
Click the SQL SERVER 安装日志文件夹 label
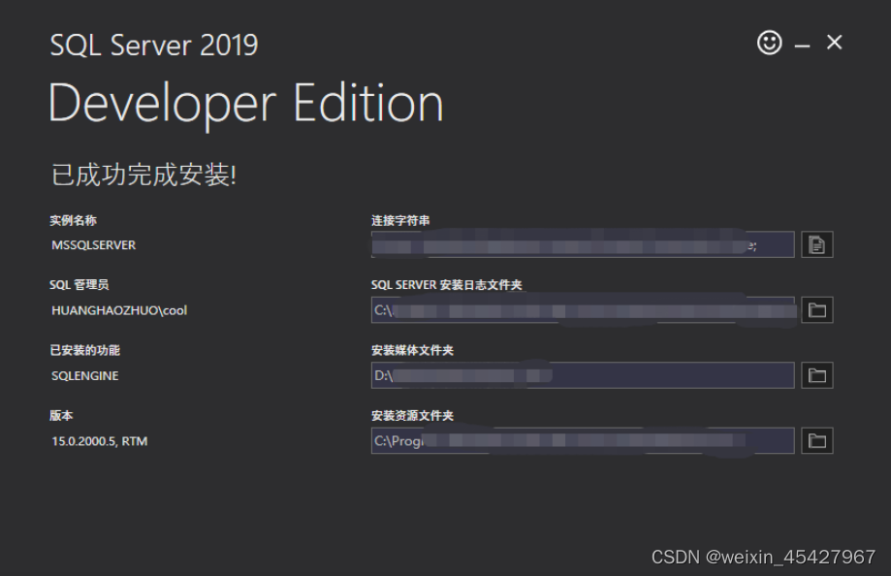point(447,285)
